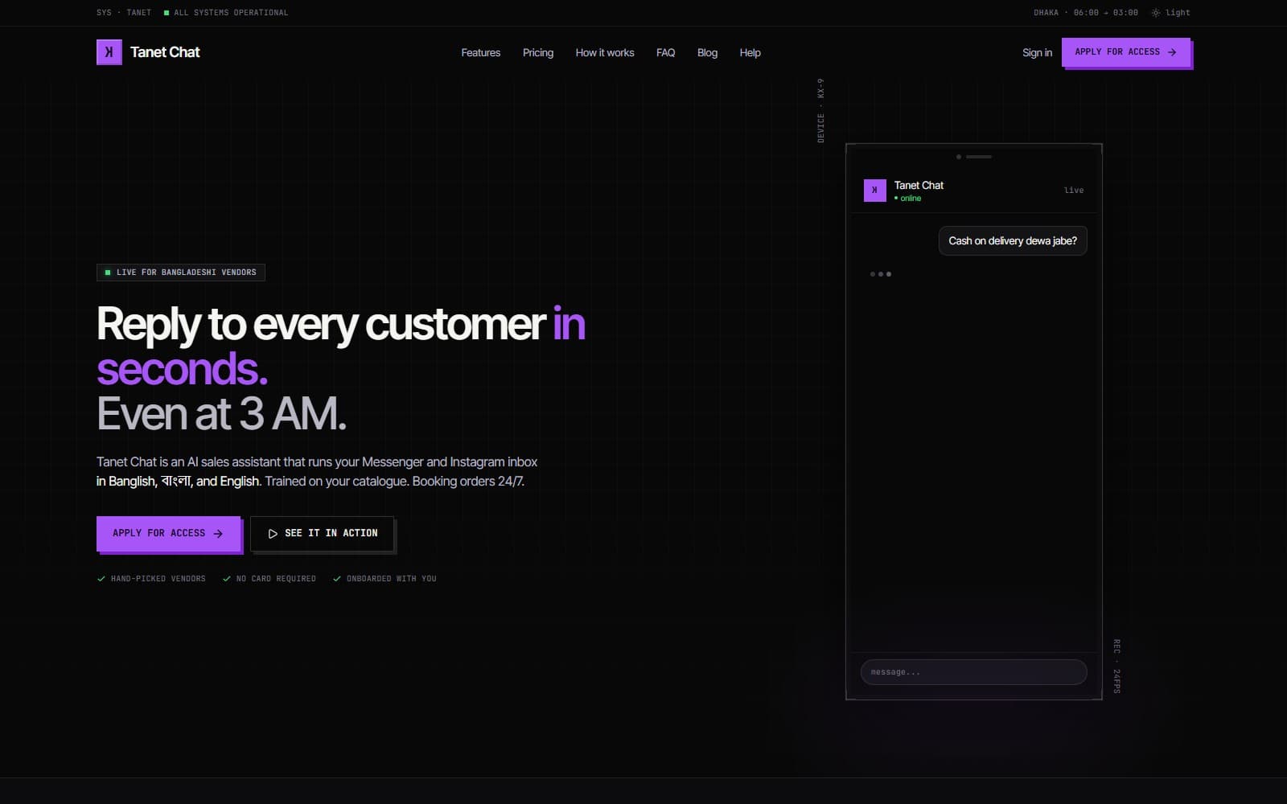
Task: Navigate to FAQ
Action: (x=665, y=53)
